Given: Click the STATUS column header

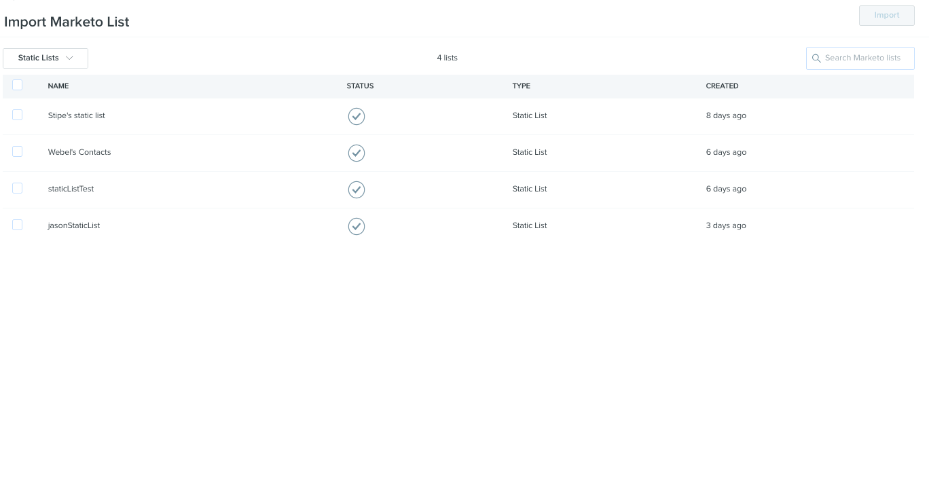Looking at the screenshot, I should [x=360, y=86].
